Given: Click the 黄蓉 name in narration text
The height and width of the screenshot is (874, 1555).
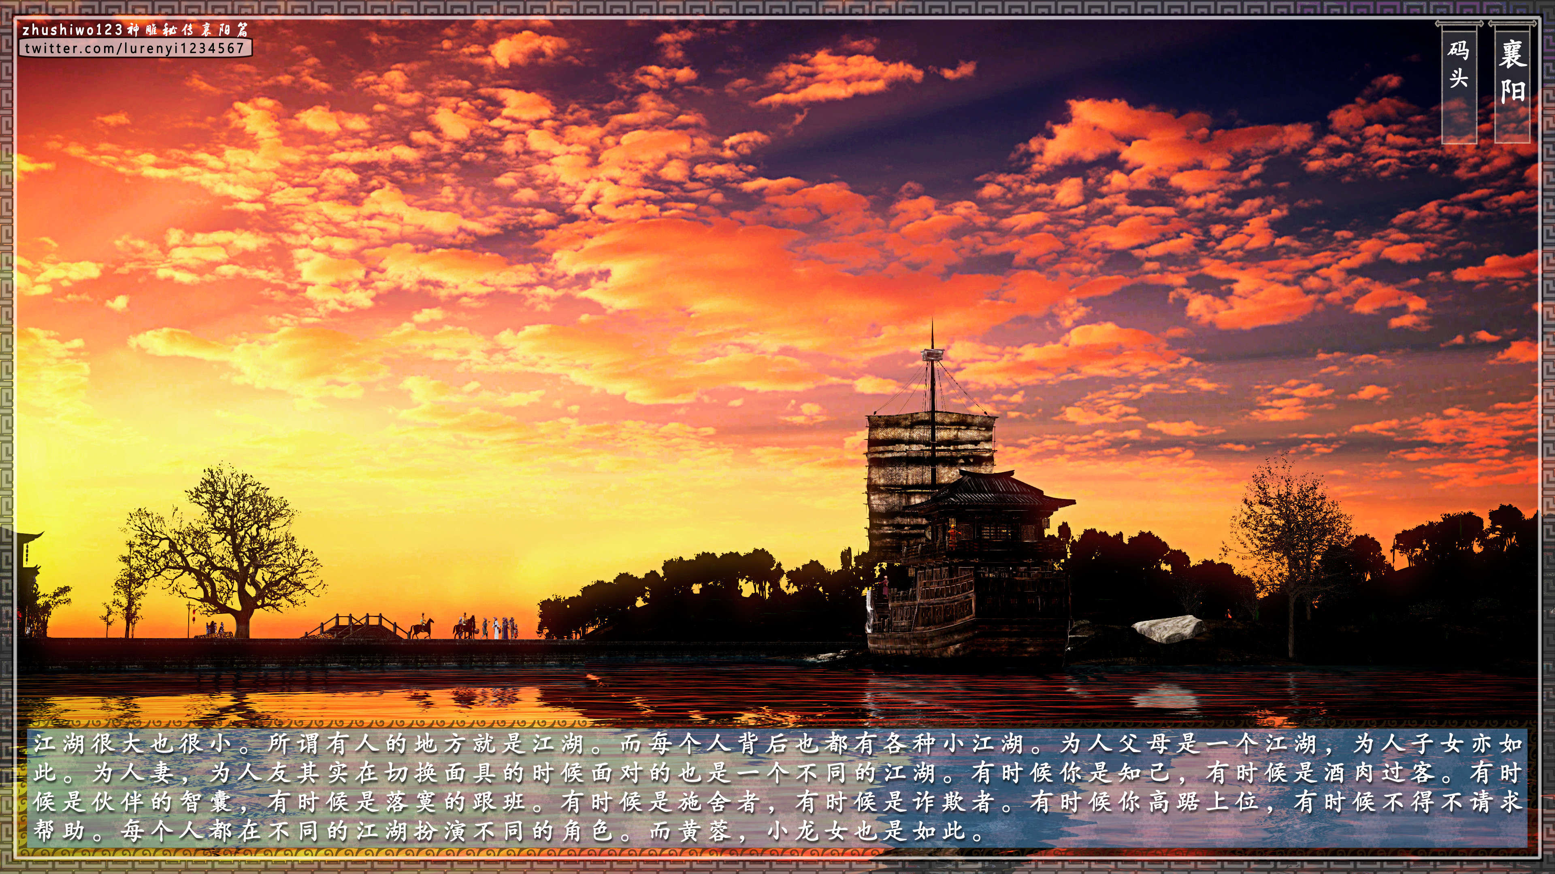Looking at the screenshot, I should coord(704,831).
